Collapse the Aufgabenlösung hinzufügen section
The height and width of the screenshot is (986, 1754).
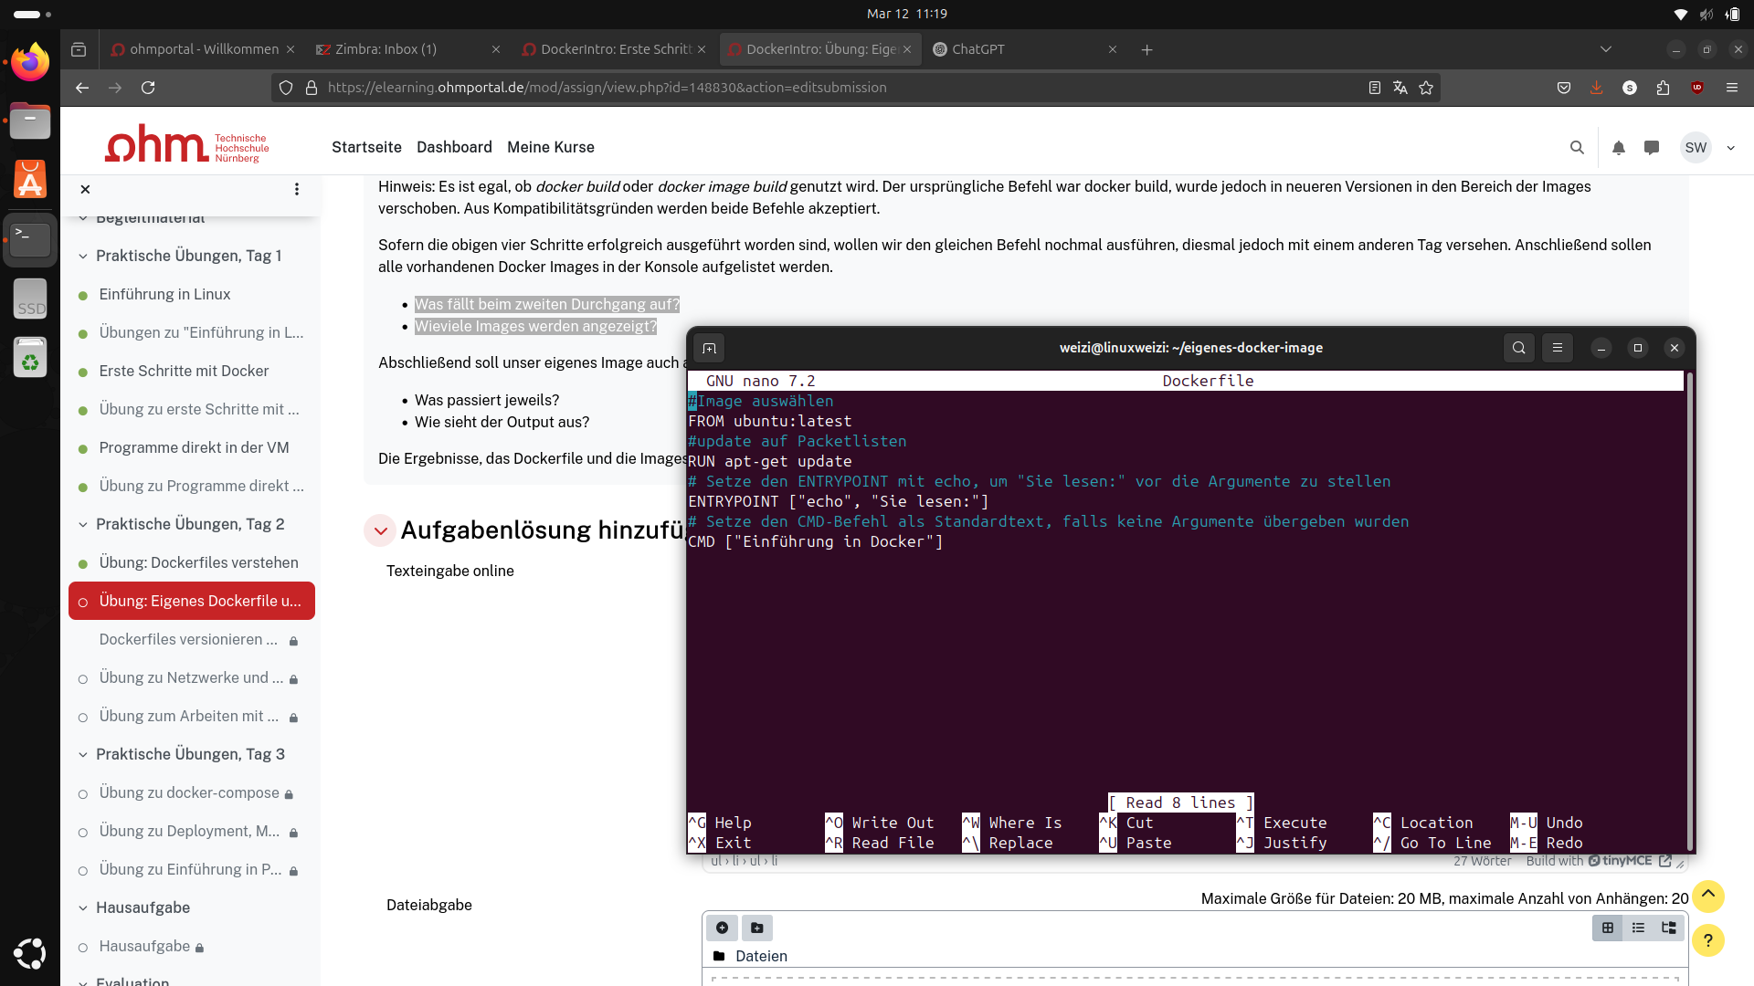coord(380,530)
